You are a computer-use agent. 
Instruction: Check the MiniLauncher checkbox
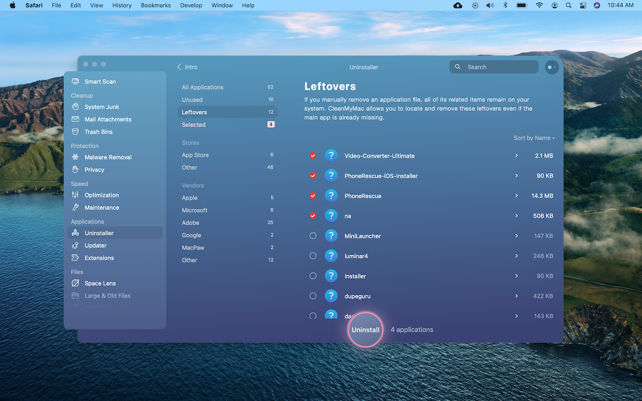coord(313,236)
